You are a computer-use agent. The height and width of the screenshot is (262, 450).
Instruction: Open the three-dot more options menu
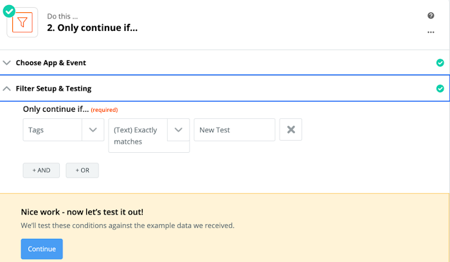click(431, 32)
